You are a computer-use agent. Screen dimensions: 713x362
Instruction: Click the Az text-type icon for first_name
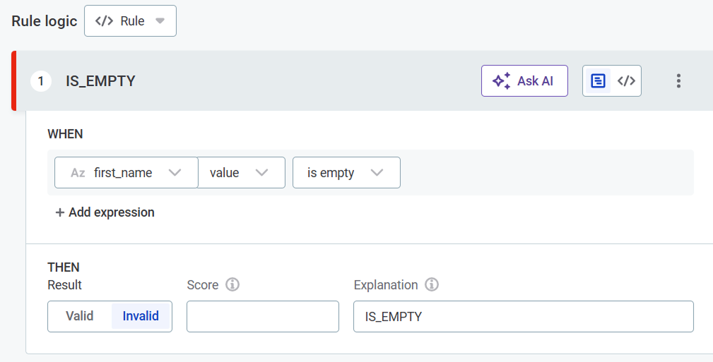[78, 173]
